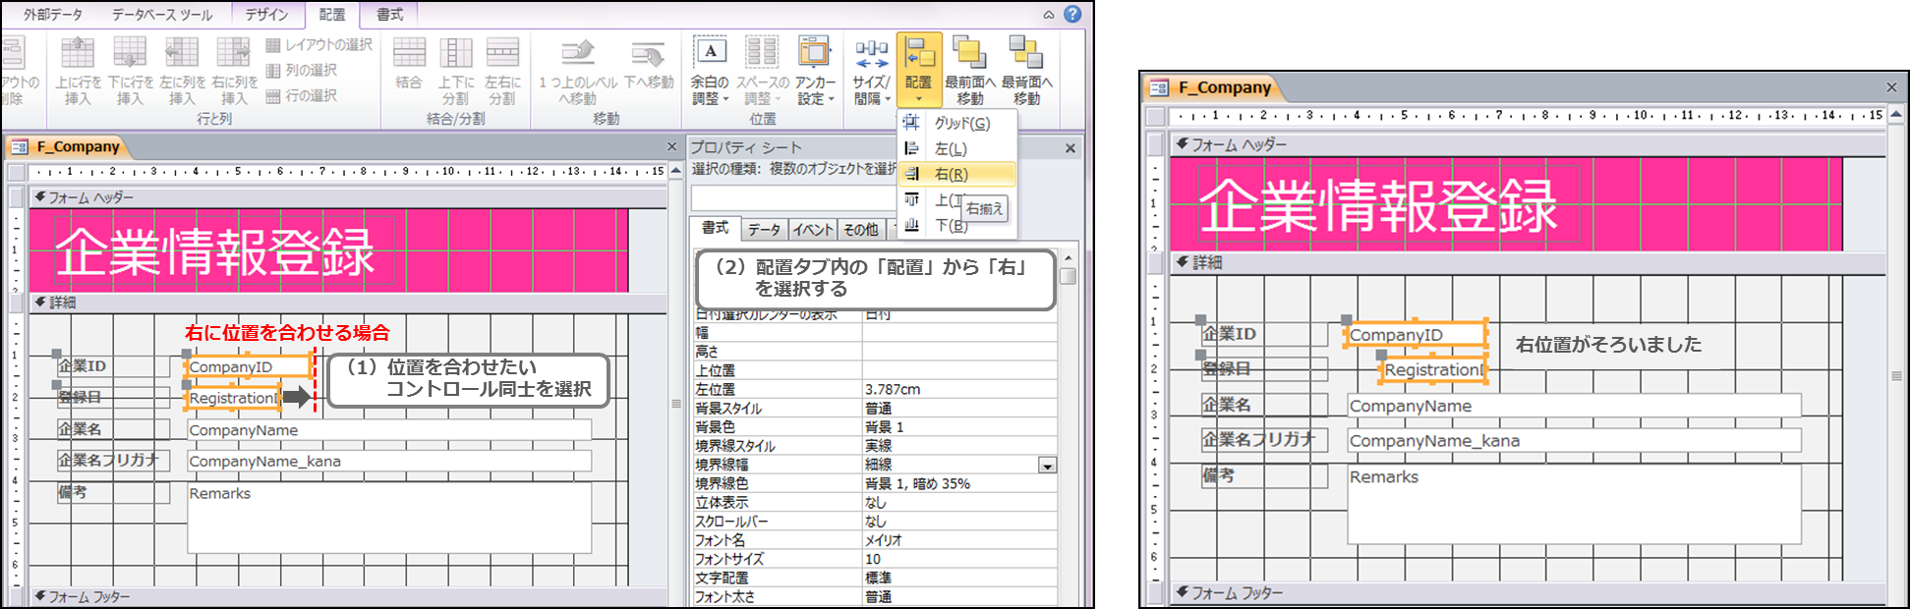Close the プロパティ シート pane

(x=1071, y=148)
